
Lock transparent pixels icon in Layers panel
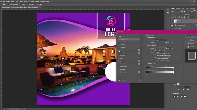175,17
